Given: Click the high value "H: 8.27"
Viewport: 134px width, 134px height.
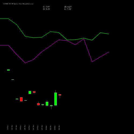Looking at the screenshot, I should [68, 7].
